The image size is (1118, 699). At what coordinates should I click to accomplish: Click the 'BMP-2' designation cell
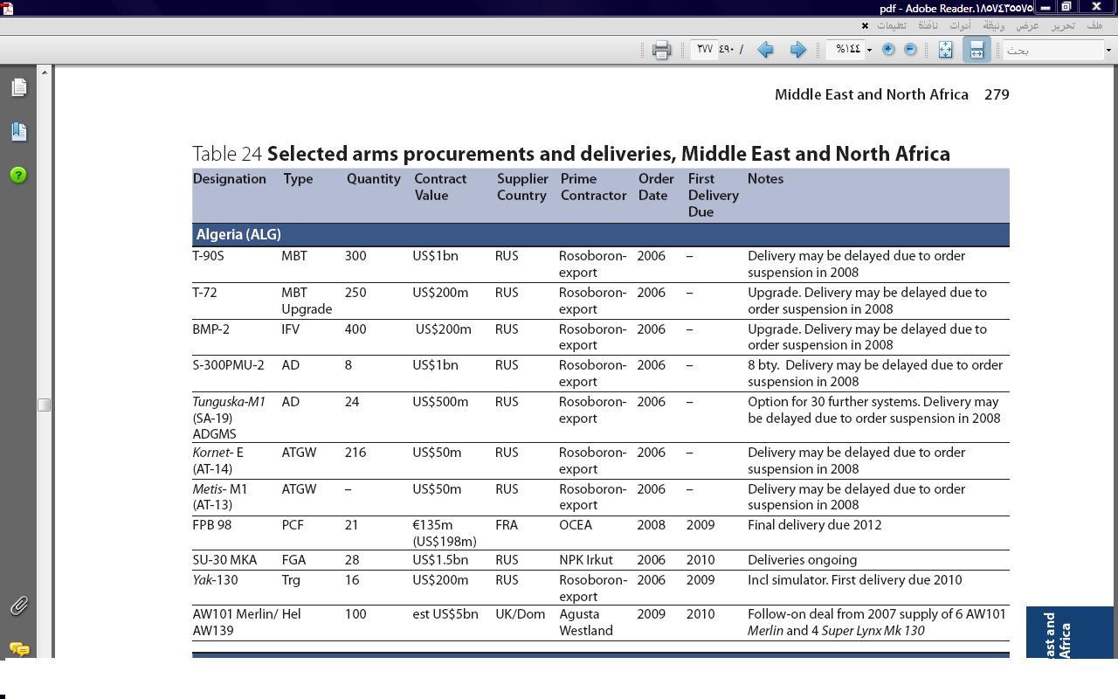point(210,329)
